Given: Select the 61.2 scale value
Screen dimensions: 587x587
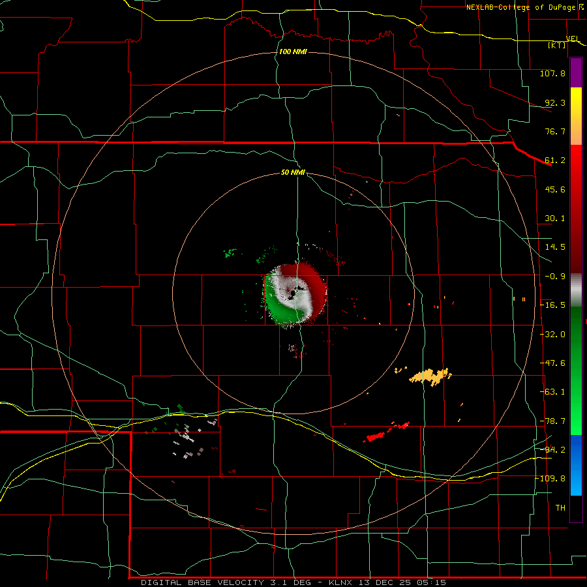Looking at the screenshot, I should (555, 160).
